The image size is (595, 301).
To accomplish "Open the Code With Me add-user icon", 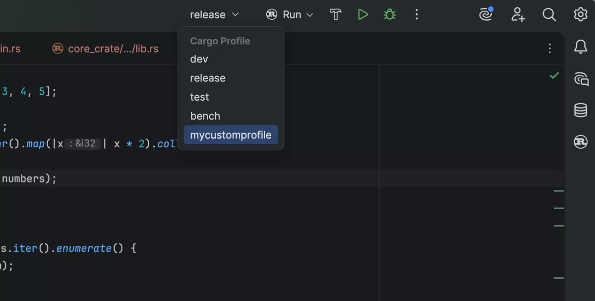I will [x=518, y=14].
